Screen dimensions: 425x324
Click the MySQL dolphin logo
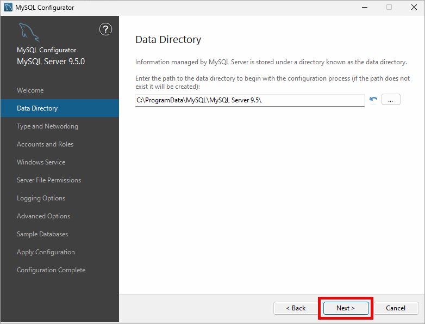(29, 33)
